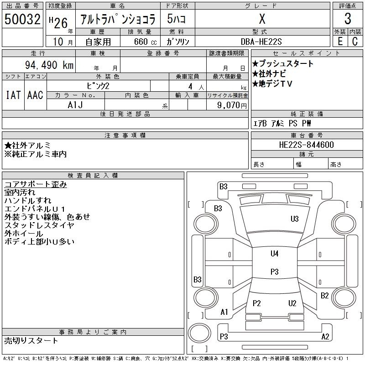This screenshot has height=365, width=365.
Task: Select the U2 dent marker on the diagram
Action: point(292,303)
